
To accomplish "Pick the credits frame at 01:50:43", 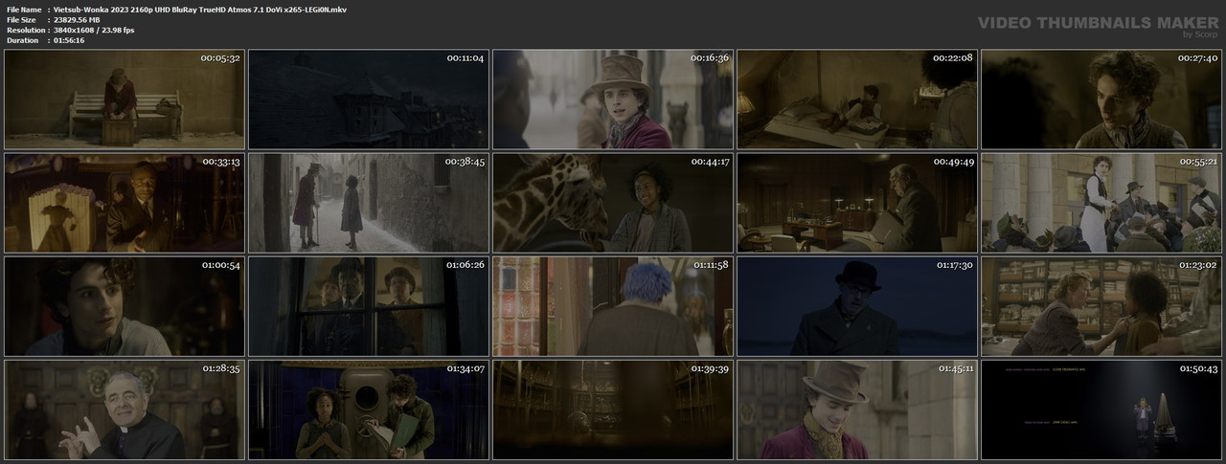I will tap(1101, 409).
